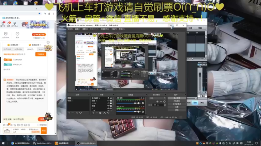Click exit button in OBS controls
261x146 pixels.
[x=177, y=110]
